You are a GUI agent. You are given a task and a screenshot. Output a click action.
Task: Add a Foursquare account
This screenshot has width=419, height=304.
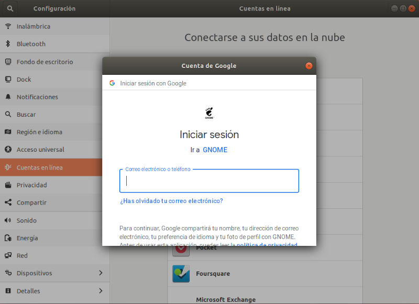coord(265,274)
